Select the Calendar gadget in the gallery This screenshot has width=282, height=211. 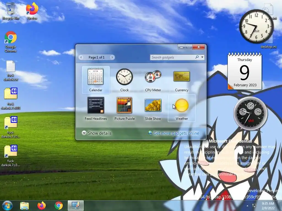[96, 80]
